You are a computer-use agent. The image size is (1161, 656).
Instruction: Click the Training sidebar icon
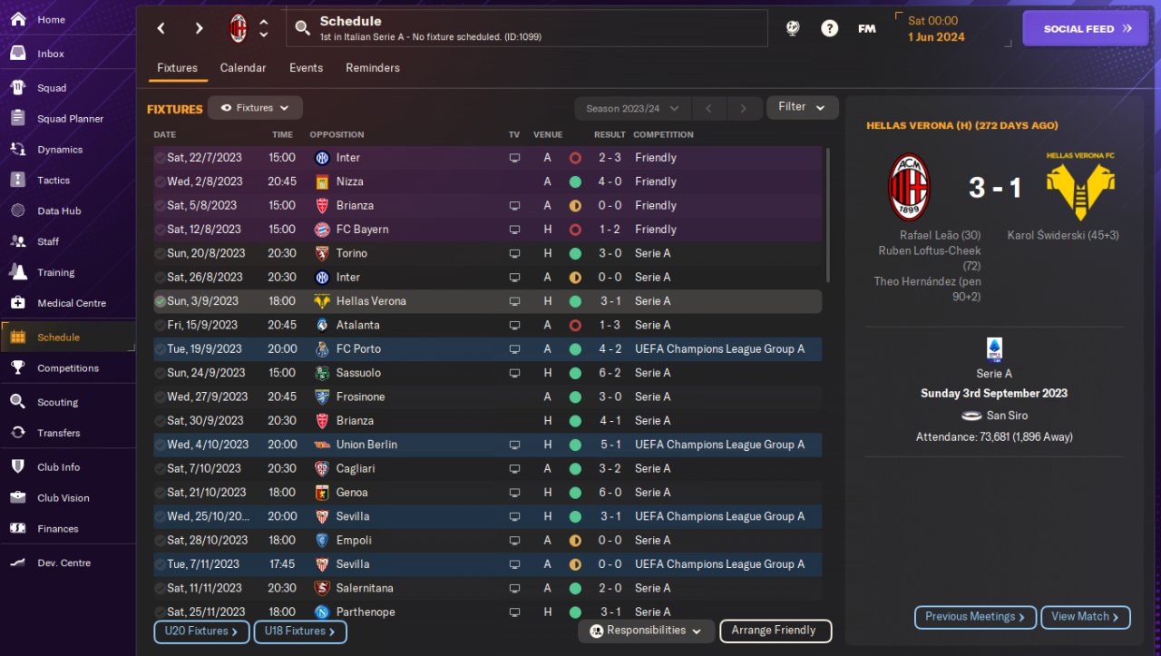[x=17, y=272]
